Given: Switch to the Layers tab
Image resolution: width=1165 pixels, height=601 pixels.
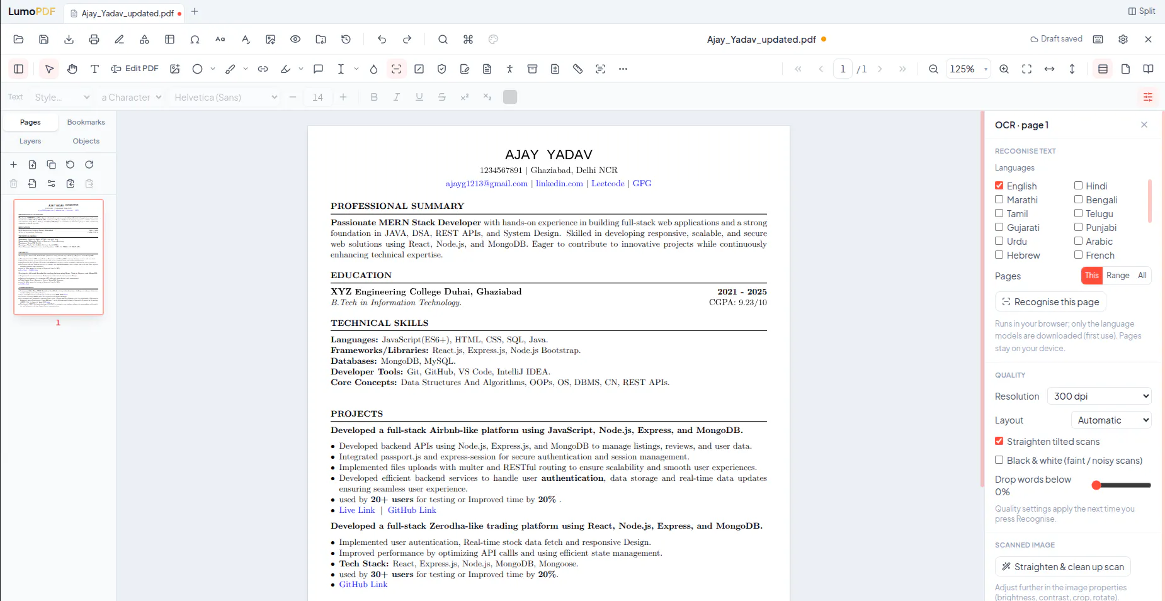Looking at the screenshot, I should [x=30, y=141].
